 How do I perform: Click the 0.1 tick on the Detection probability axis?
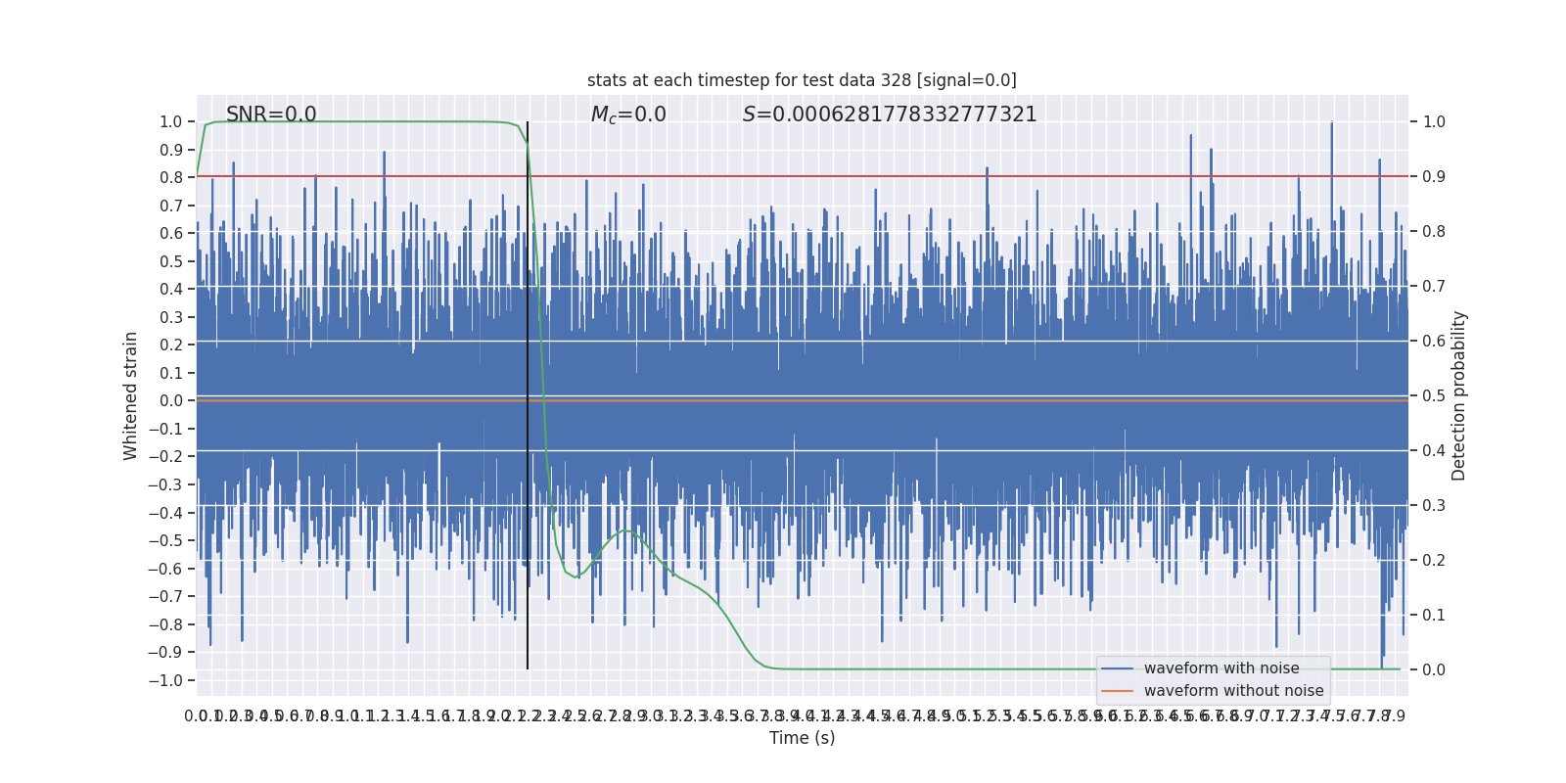coord(1434,616)
